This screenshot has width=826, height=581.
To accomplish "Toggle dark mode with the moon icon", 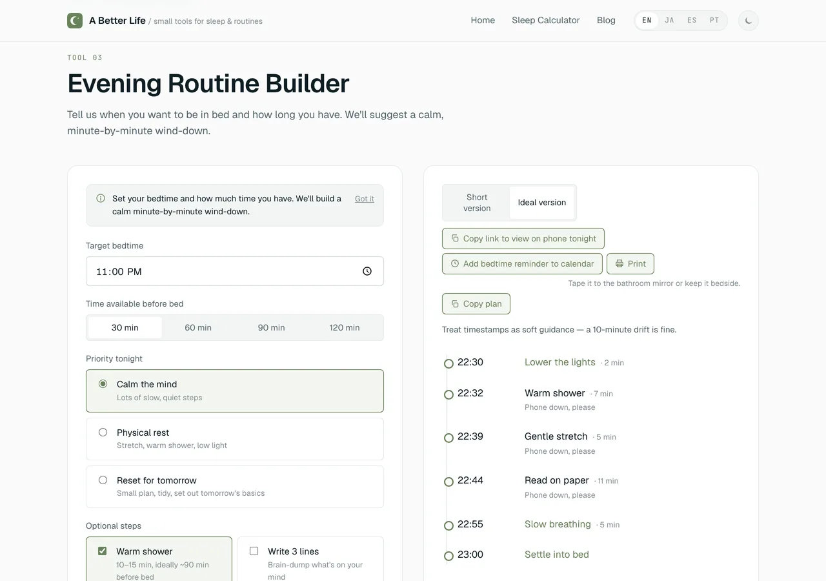I will click(749, 21).
